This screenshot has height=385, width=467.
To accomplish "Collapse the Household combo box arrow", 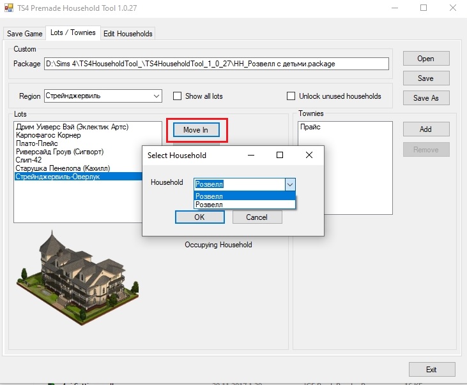I will point(290,184).
